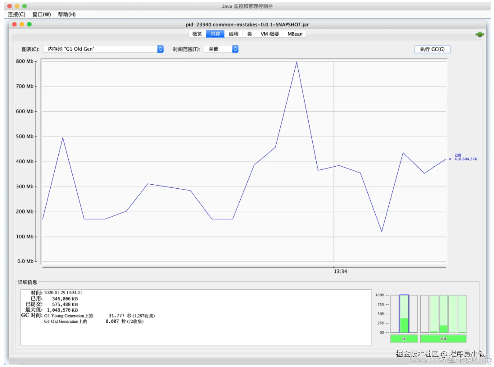
Task: Click the 800 Mb axis label
Action: point(25,61)
